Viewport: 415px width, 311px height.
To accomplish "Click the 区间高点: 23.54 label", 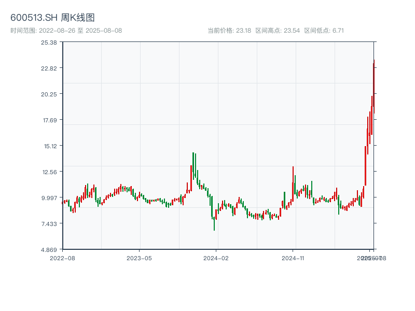I will [x=278, y=31].
